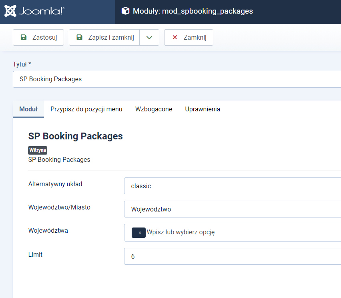The width and height of the screenshot is (341, 298).
Task: Remove the selected chip in Województwa field
Action: 139,233
